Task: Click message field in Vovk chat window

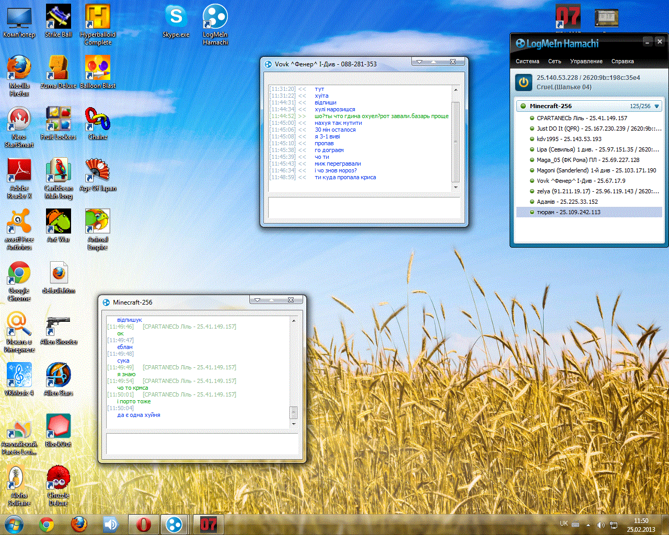Action: [x=364, y=207]
